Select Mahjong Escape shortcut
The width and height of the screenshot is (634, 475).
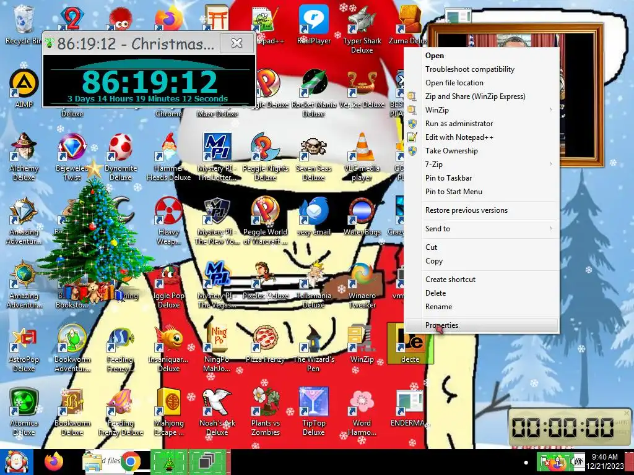(x=168, y=412)
